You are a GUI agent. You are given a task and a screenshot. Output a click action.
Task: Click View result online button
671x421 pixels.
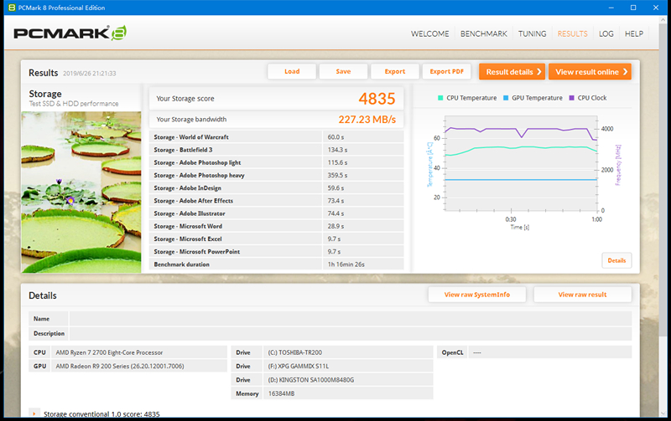pos(589,72)
